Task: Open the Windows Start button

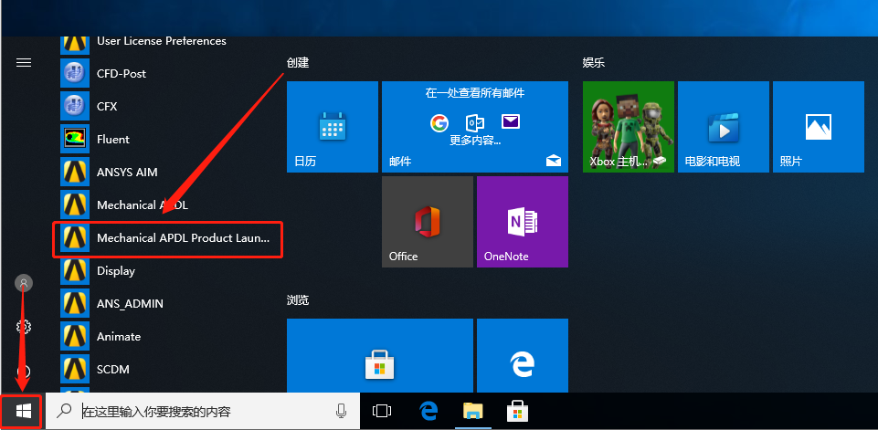Action: [x=23, y=412]
